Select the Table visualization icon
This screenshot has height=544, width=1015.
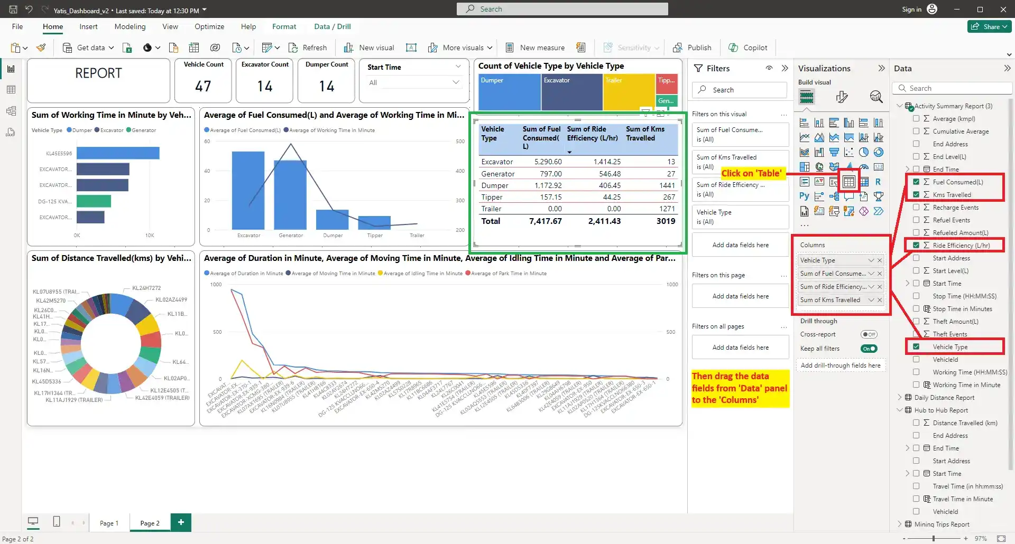point(848,182)
